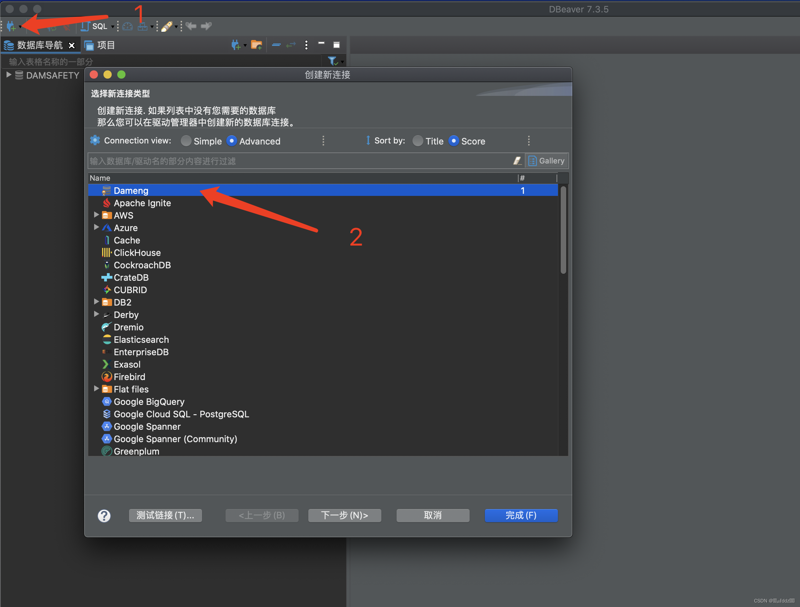Open the transaction mode dropdown arrow

[152, 27]
